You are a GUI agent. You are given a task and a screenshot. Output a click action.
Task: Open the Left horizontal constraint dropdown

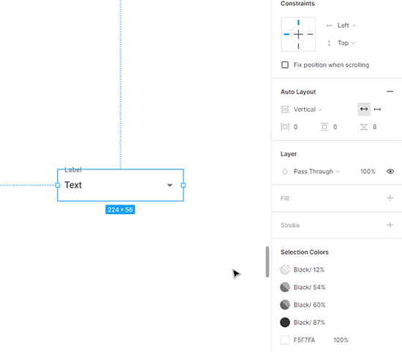(x=346, y=26)
